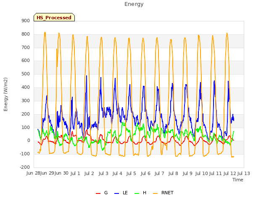Click the 'Jul 6' x-axis date label

145,173
